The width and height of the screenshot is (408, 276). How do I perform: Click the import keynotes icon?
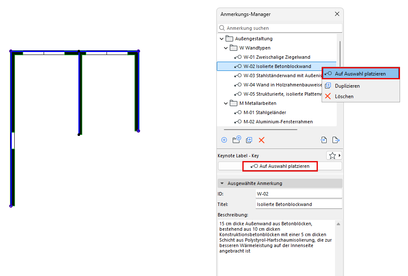(x=323, y=140)
